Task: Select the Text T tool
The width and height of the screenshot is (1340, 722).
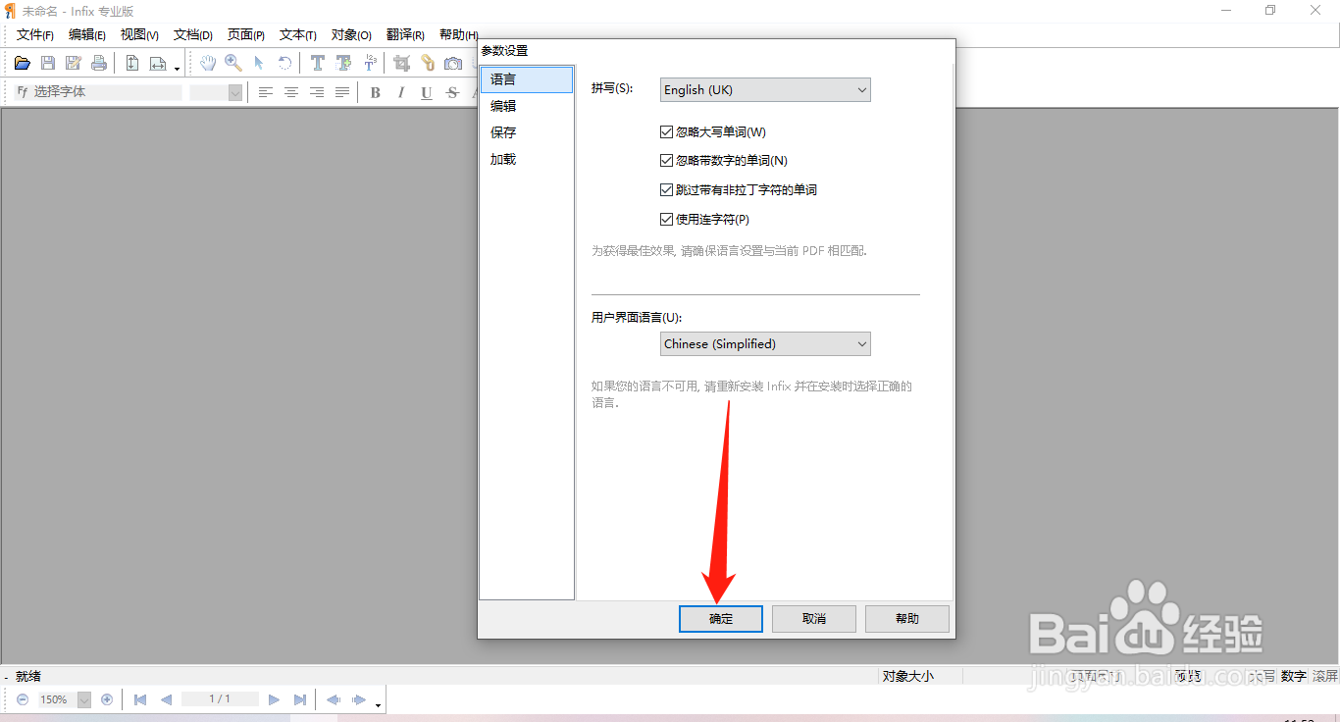Action: click(318, 63)
